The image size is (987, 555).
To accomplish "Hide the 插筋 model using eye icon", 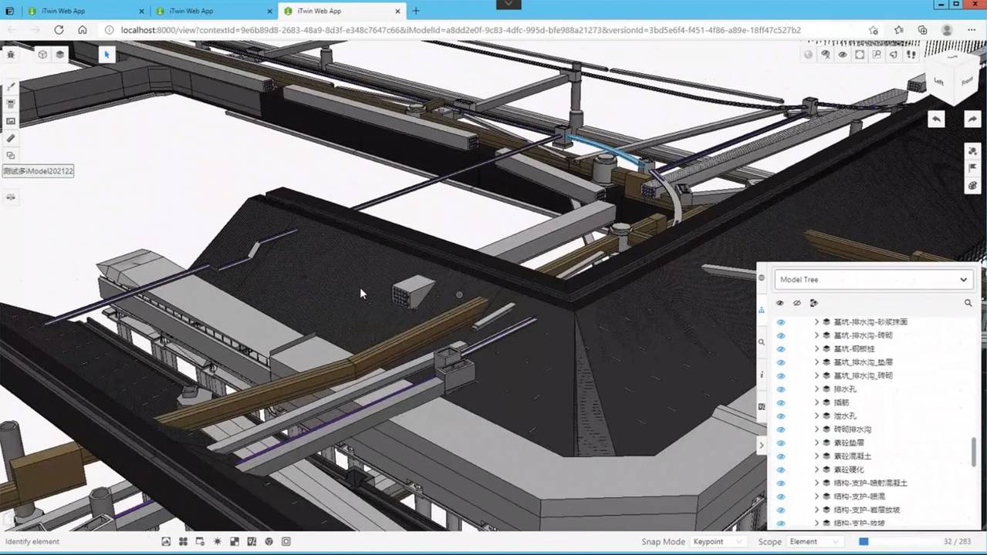I will pyautogui.click(x=780, y=402).
